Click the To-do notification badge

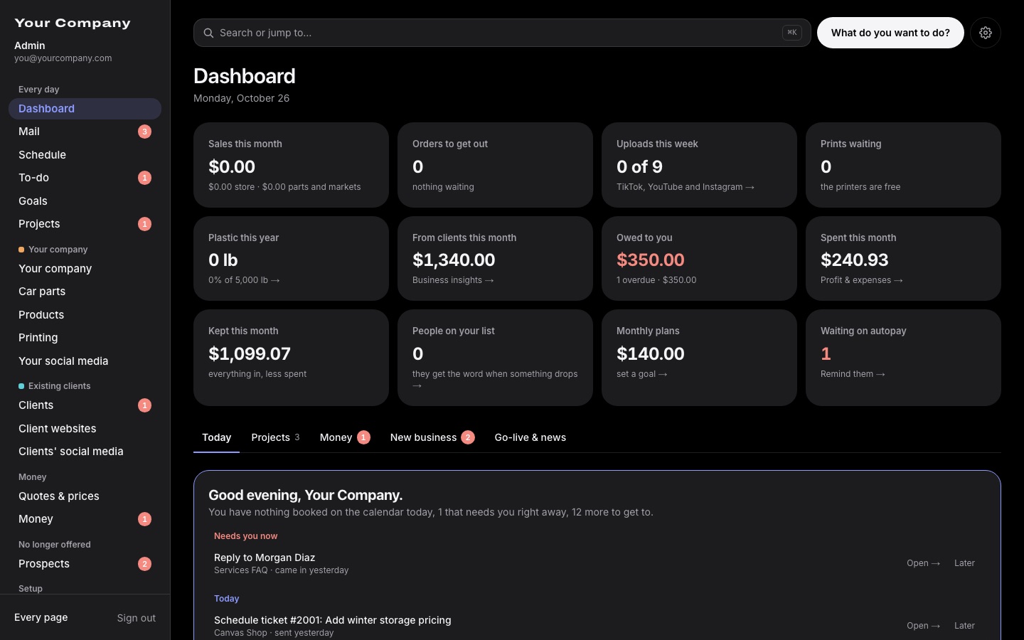point(144,178)
